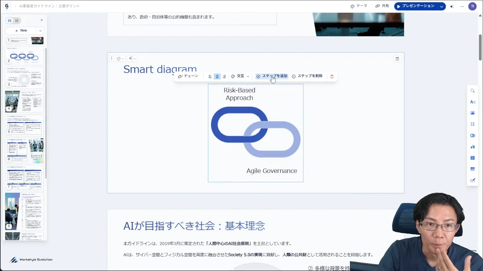The width and height of the screenshot is (483, 271).
Task: Open slide thumbnail 6
Action: pyautogui.click(x=25, y=151)
